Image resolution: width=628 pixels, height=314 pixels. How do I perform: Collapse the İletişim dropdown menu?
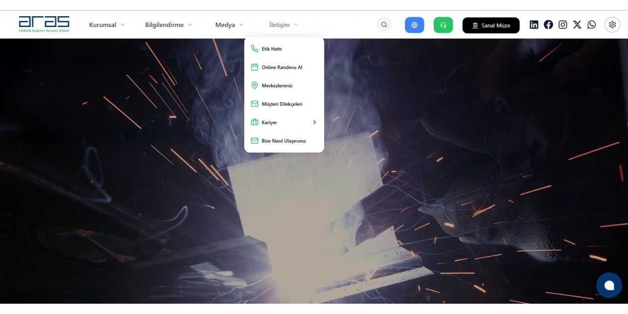click(x=283, y=25)
